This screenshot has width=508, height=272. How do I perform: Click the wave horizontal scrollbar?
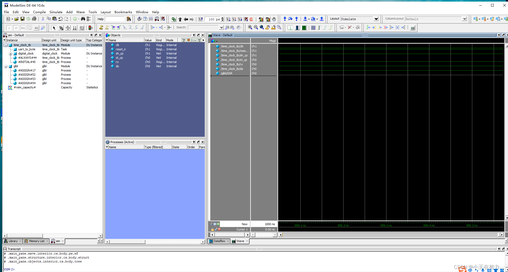pos(391,235)
